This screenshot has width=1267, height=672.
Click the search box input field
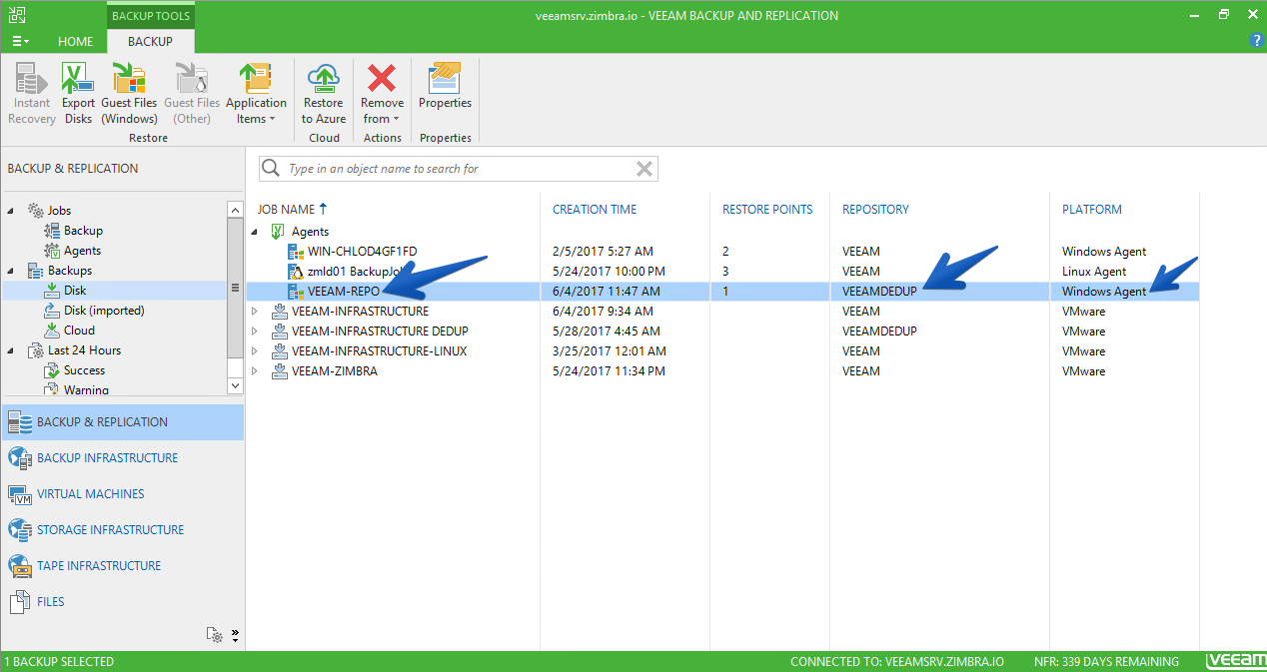459,169
